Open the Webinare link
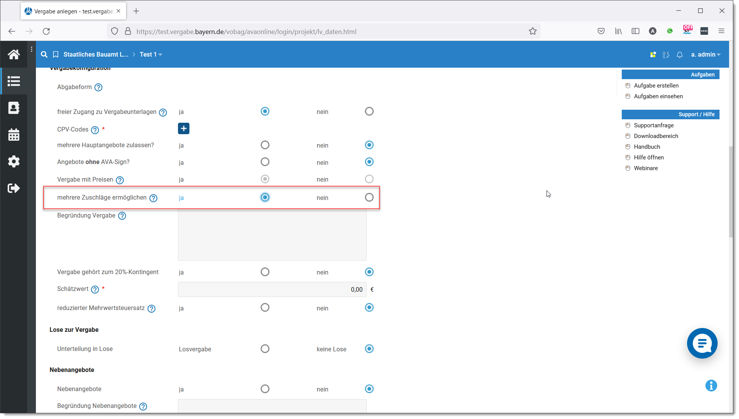Image resolution: width=739 pixels, height=419 pixels. 646,168
